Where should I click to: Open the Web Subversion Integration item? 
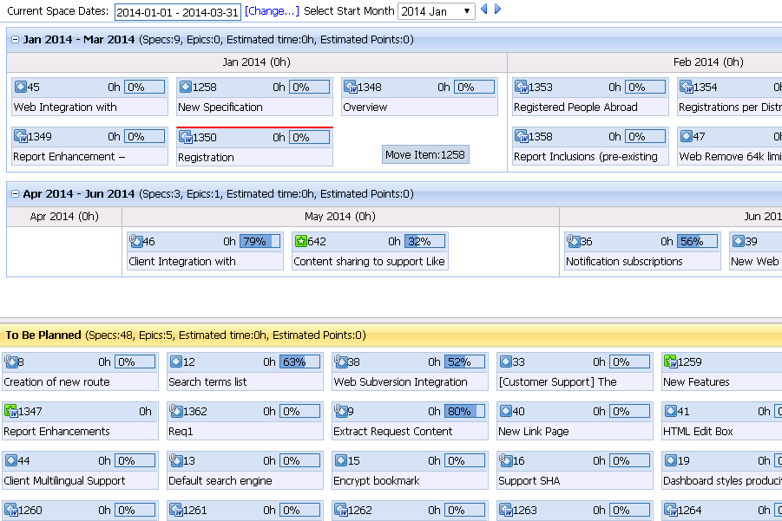click(x=400, y=381)
